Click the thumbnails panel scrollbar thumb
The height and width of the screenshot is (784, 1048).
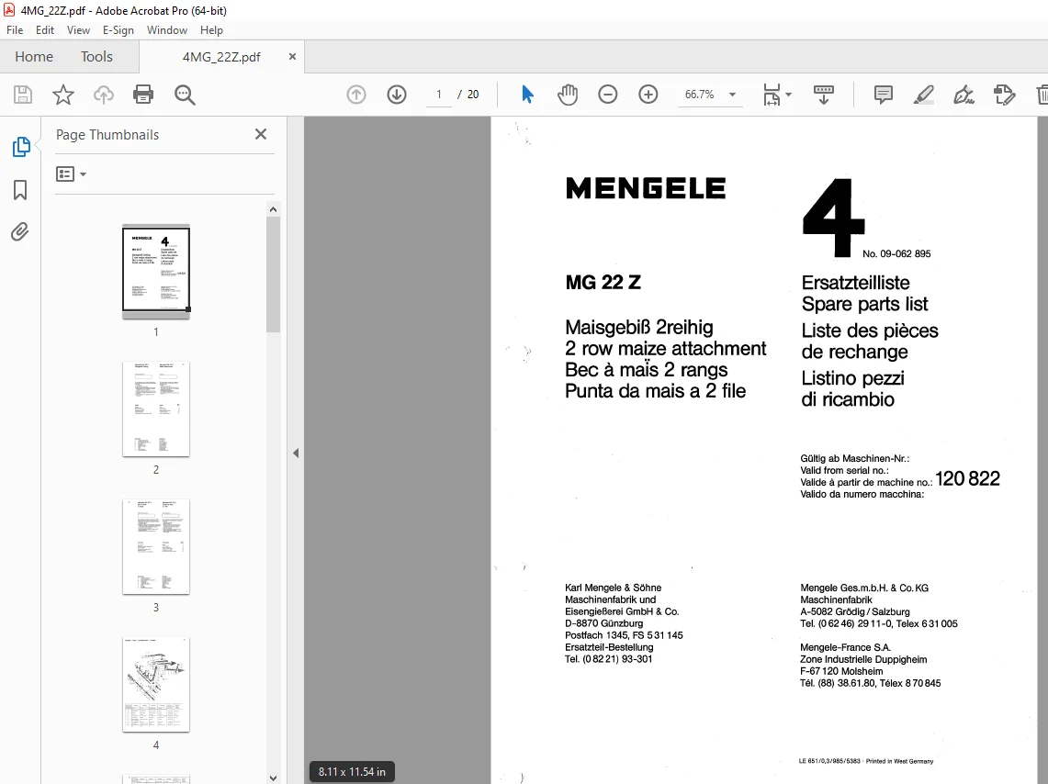click(x=273, y=274)
